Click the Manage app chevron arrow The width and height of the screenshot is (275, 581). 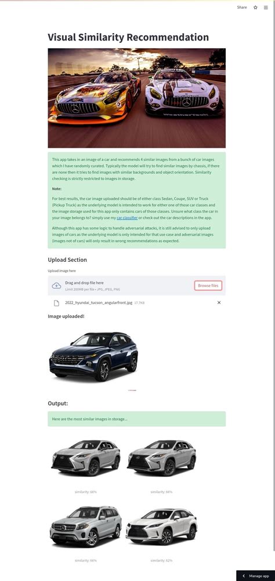(244, 576)
